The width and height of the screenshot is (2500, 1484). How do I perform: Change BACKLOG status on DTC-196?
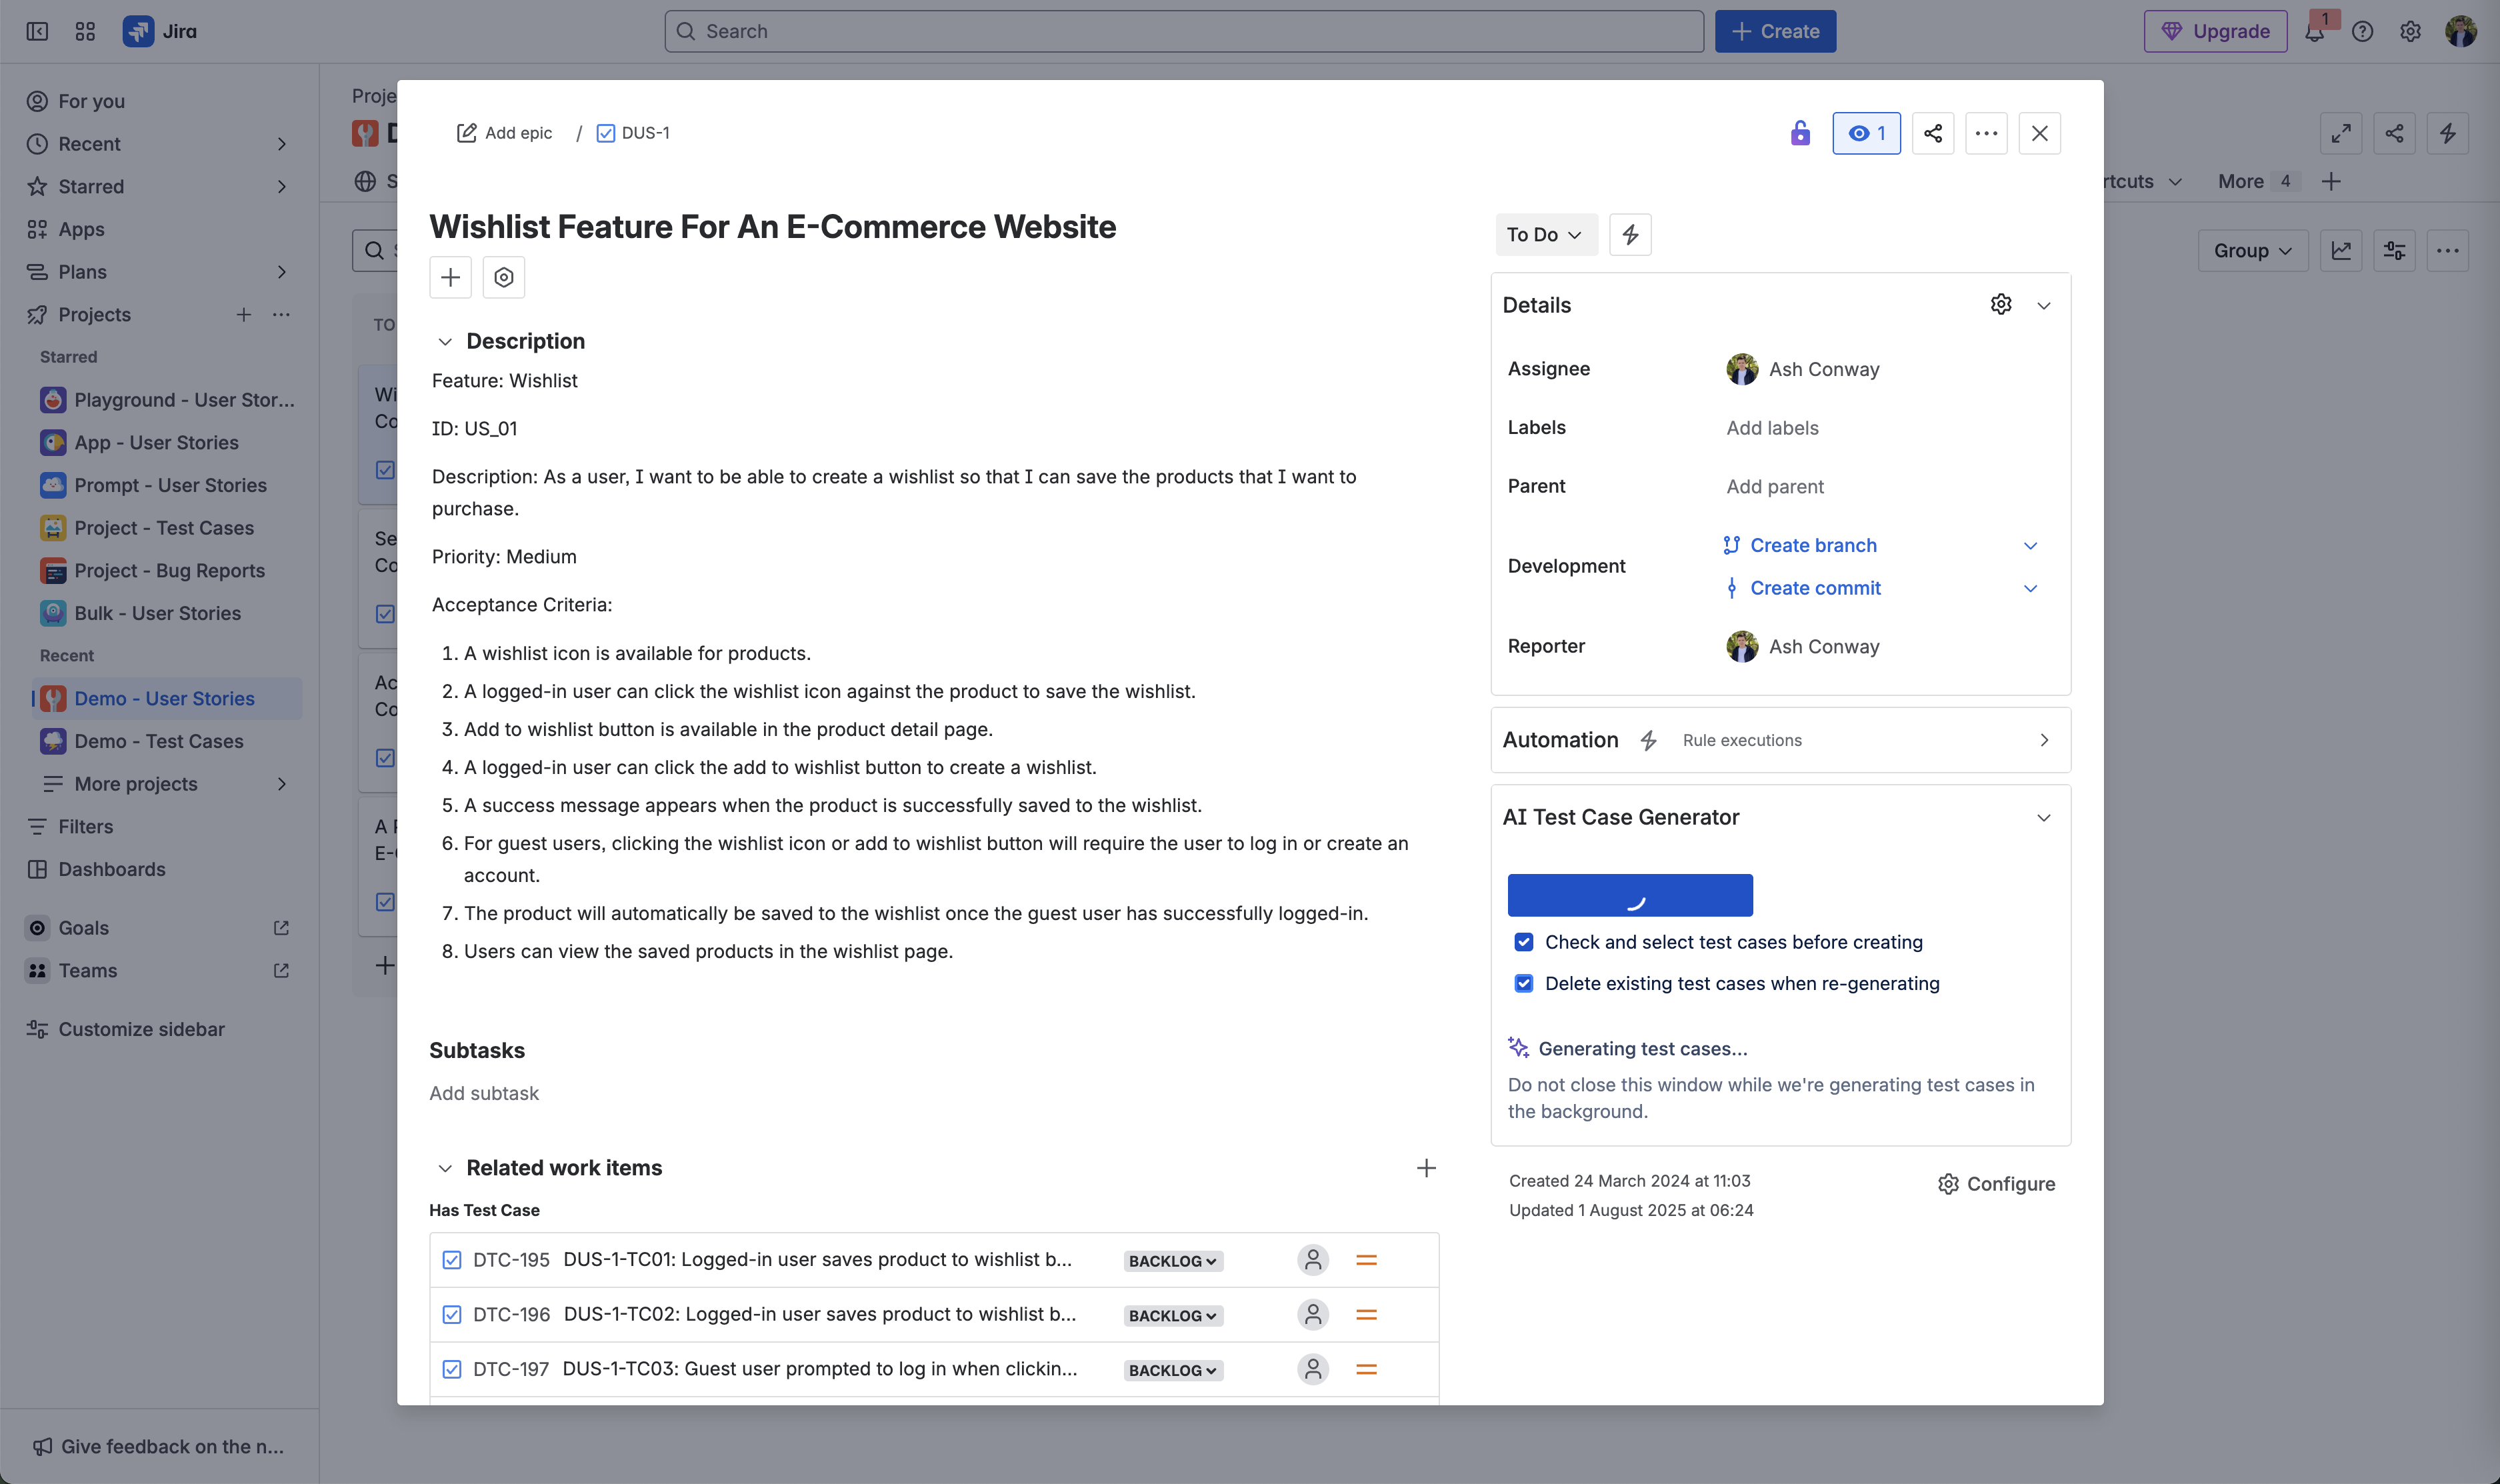pos(1171,1315)
